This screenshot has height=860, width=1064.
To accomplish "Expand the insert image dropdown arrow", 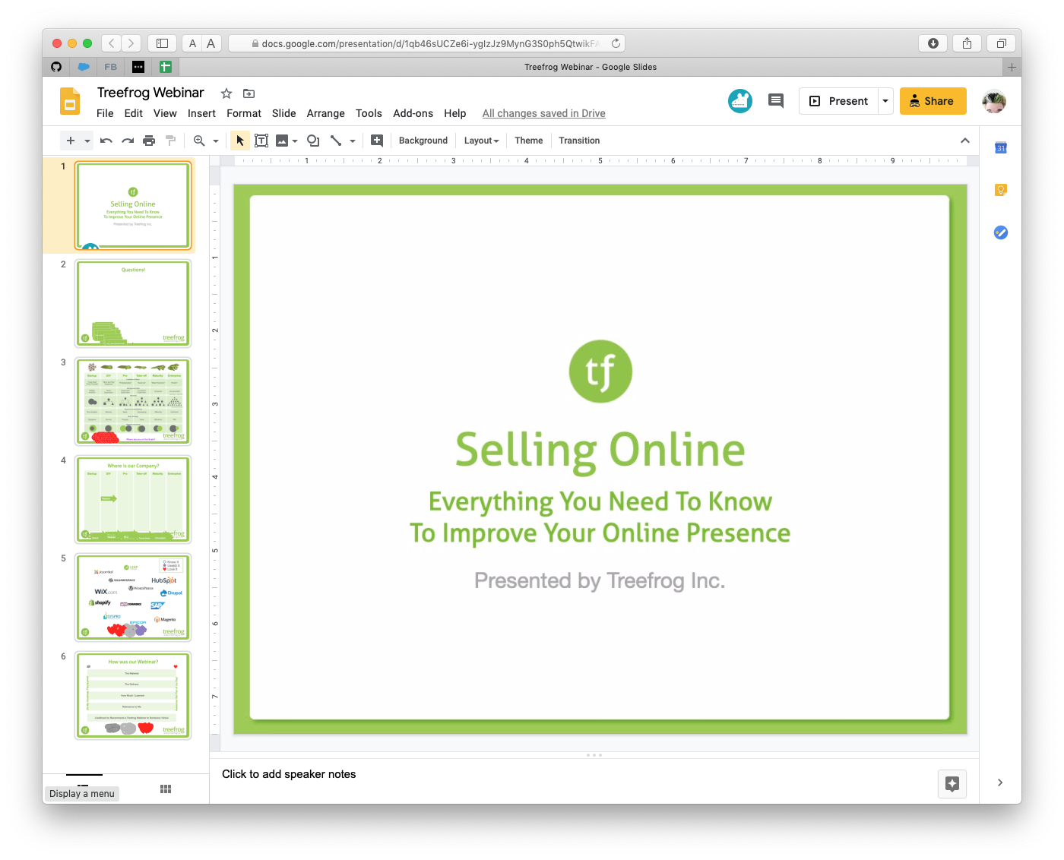I will (295, 141).
